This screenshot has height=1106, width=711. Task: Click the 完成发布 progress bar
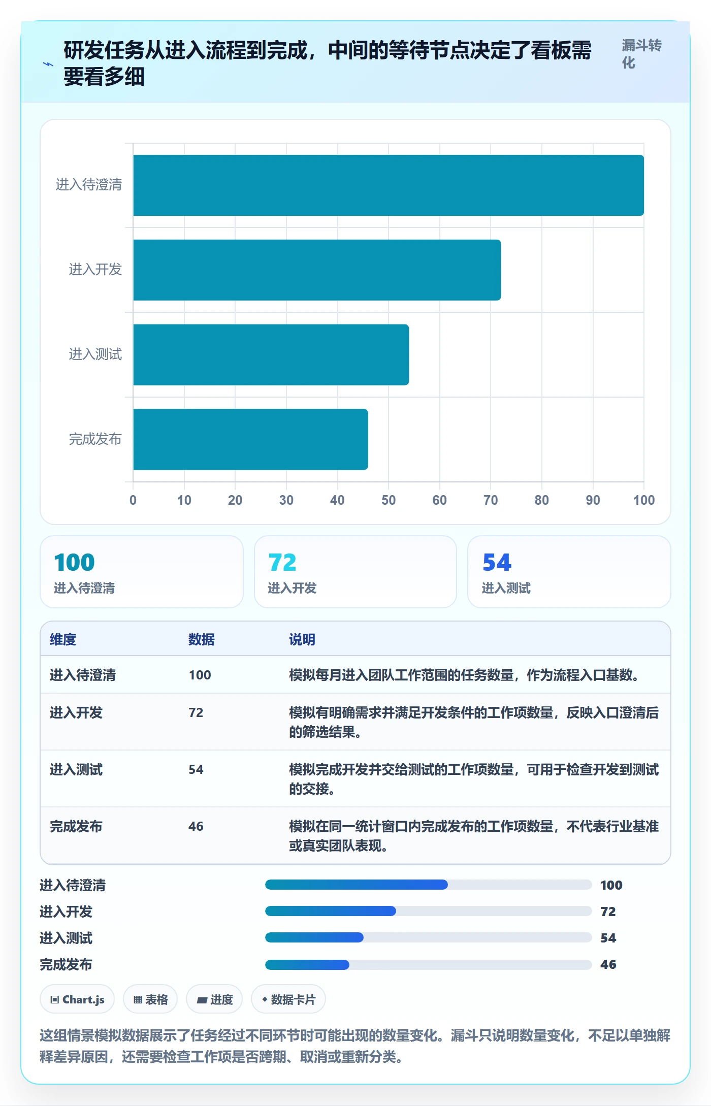point(429,964)
